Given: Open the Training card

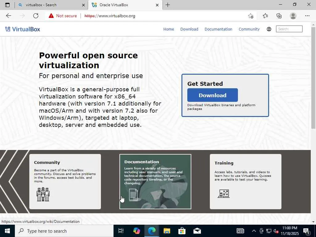Looking at the screenshot, I should point(245,181).
